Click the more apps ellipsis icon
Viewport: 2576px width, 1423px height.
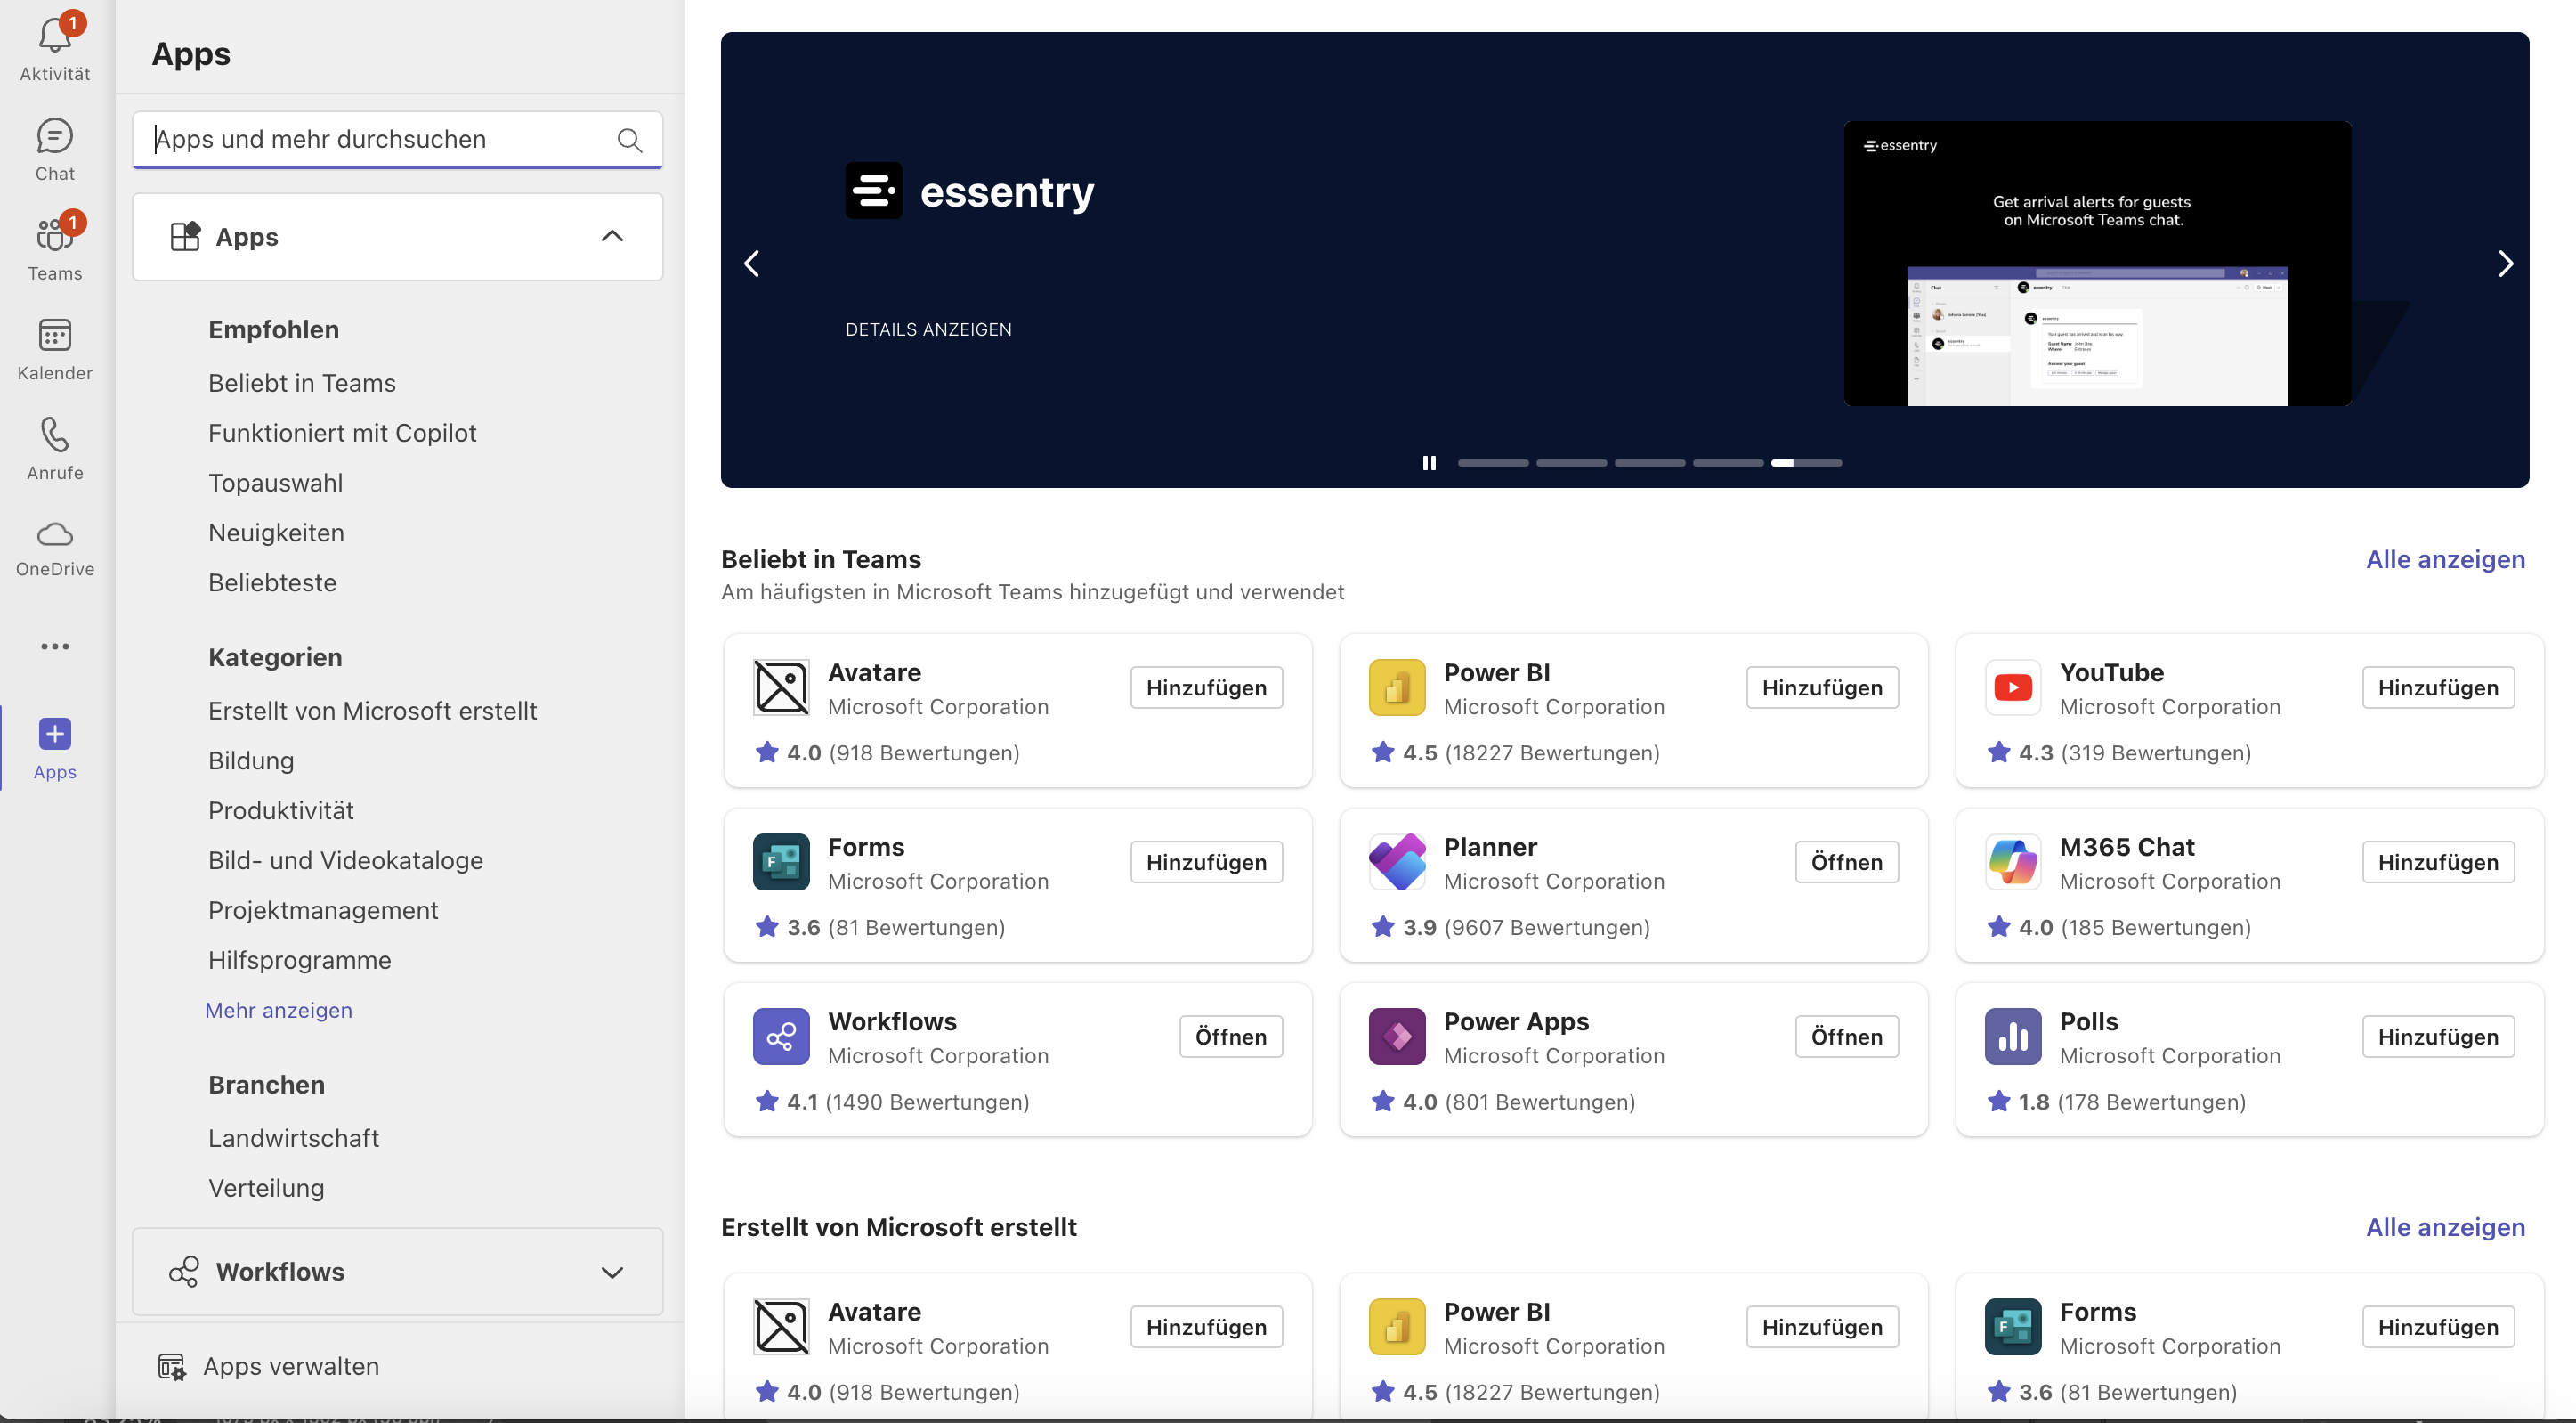[55, 646]
